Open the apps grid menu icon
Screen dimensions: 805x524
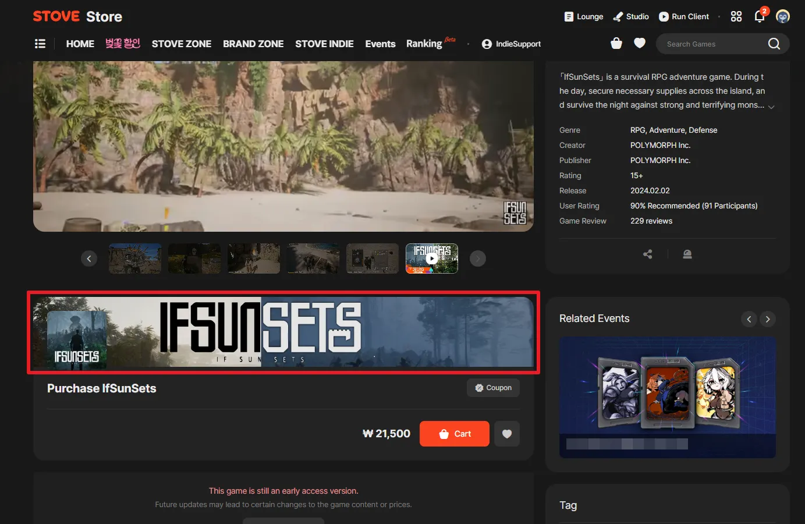(736, 16)
